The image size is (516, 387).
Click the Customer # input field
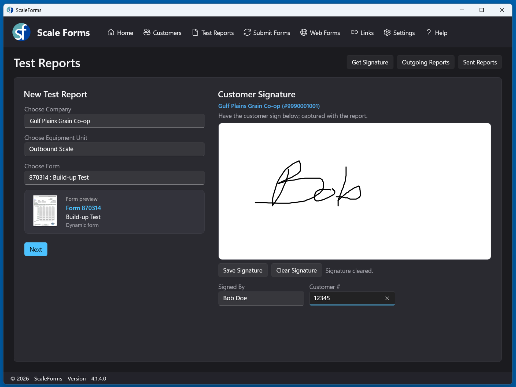[x=352, y=298]
